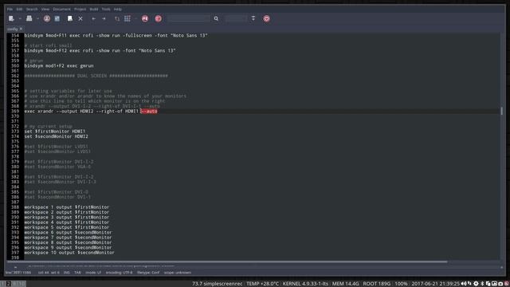Navigate back with the left arrow icon

point(94,18)
